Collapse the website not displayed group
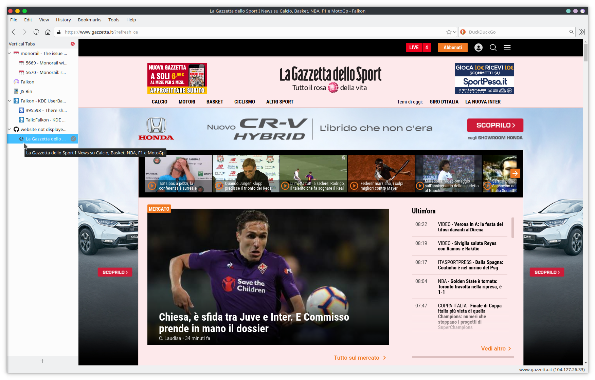Screen dimensions: 595x380 (x=10, y=129)
